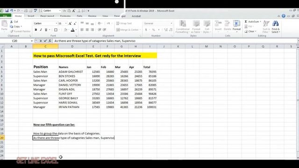Click Decrease Decimal icon
Viewport: 299px width, 168px height.
[x=171, y=30]
